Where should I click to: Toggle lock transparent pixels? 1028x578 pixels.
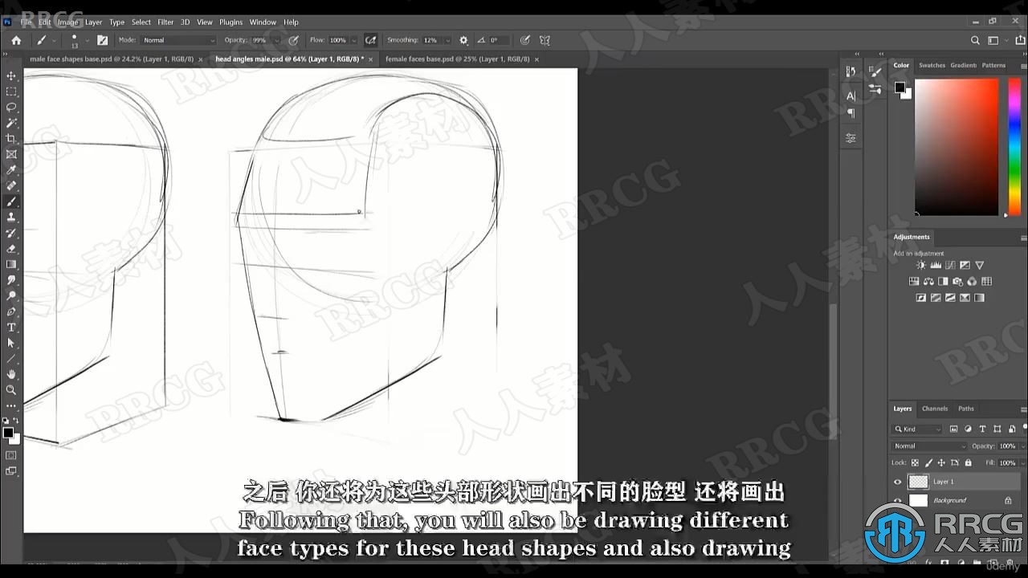click(x=916, y=462)
